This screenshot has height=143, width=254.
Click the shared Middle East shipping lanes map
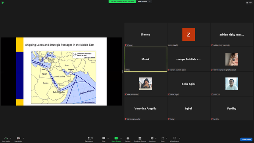(x=63, y=77)
